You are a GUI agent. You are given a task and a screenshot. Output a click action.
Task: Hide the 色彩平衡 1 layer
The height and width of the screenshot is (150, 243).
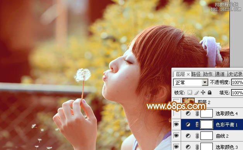tap(176, 124)
